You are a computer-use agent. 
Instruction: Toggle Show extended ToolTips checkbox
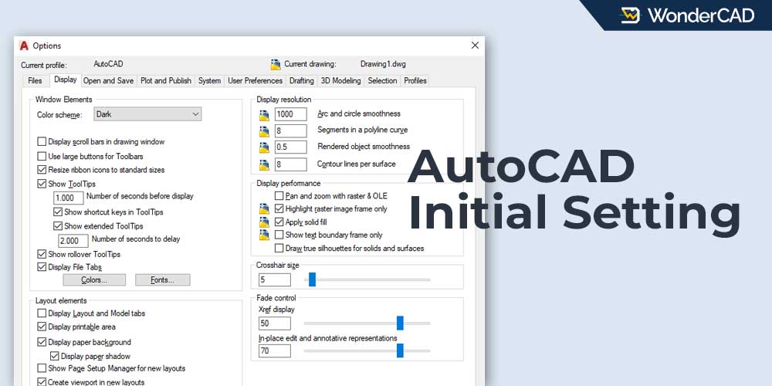click(58, 226)
